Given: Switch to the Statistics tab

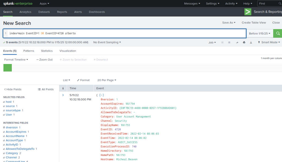Looking at the screenshot, I should (x=47, y=51).
